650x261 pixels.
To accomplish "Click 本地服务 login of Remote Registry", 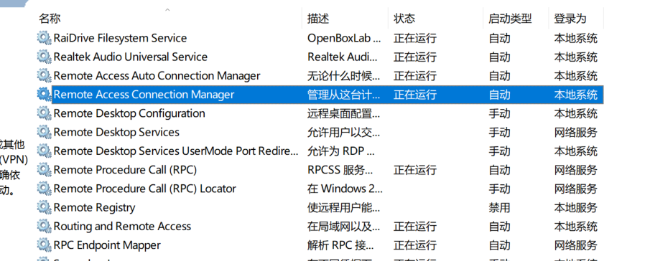I will [576, 207].
